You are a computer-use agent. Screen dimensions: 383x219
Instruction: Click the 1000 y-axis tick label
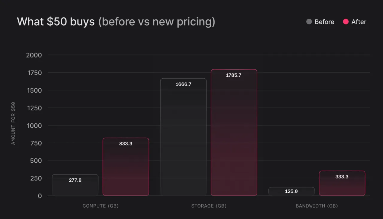pos(34,125)
